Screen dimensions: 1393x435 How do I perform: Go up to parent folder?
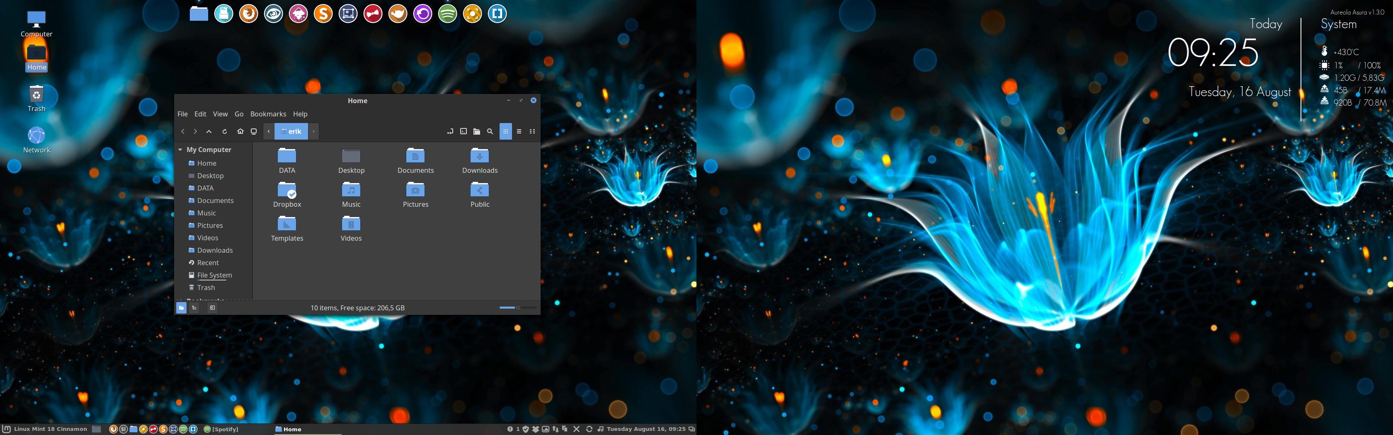click(209, 131)
